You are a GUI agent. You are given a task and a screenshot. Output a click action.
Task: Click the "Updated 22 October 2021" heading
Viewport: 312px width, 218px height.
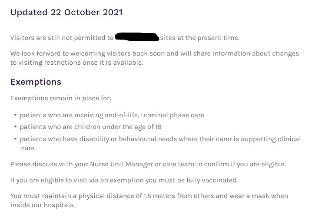[66, 12]
